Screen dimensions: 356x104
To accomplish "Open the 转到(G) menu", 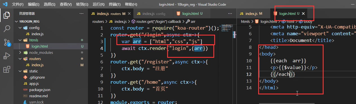I will pyautogui.click(x=82, y=5).
